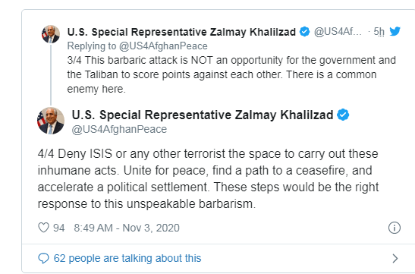Click @US4AfghanPeace handle under main author
This screenshot has width=415, height=274.
pos(119,129)
